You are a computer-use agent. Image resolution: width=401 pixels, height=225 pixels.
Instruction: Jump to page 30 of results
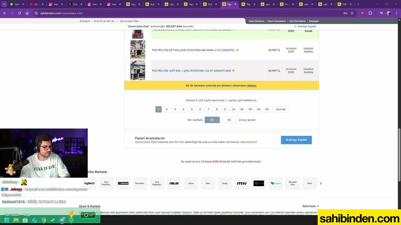(x=250, y=109)
